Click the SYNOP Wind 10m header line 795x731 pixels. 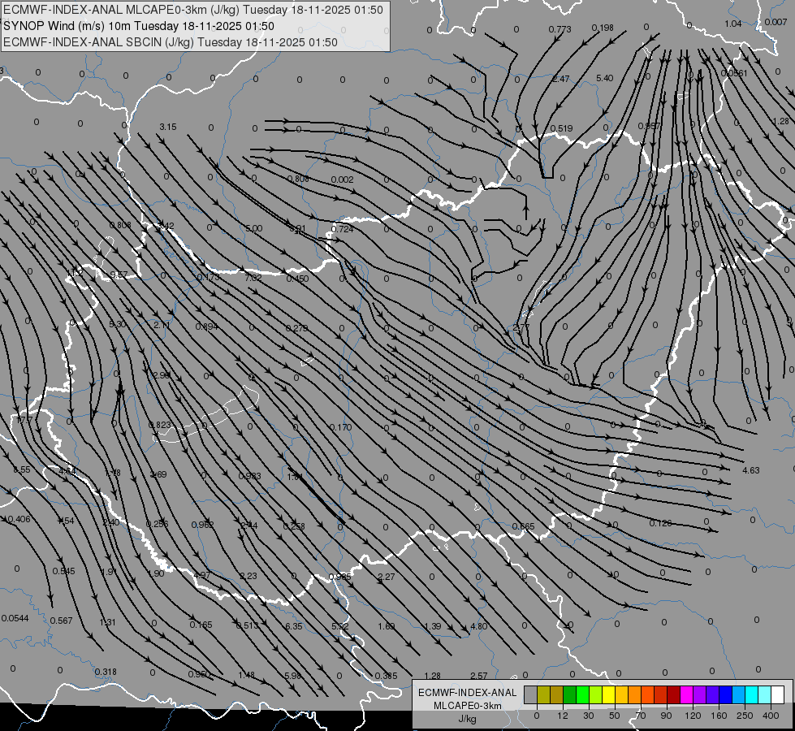point(139,26)
